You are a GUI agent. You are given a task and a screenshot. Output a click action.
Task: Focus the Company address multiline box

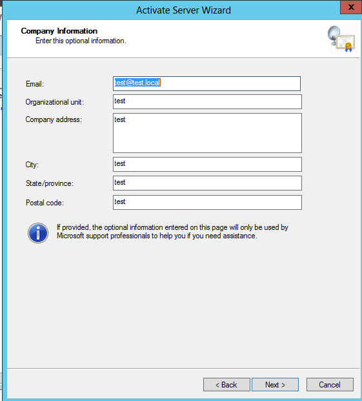207,133
